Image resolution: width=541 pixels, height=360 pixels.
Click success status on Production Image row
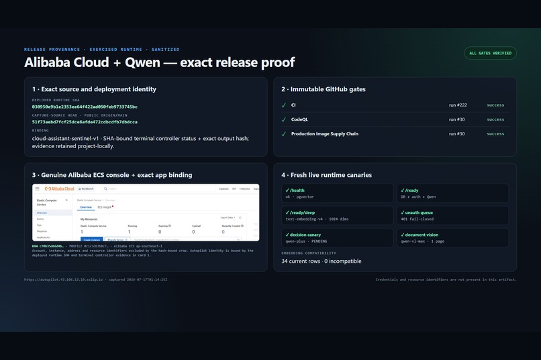tap(495, 134)
